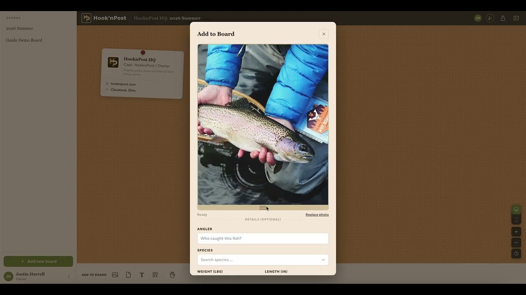Open the Guide Demo Board in sidebar
Viewport: 526px width, 295px height.
(24, 40)
